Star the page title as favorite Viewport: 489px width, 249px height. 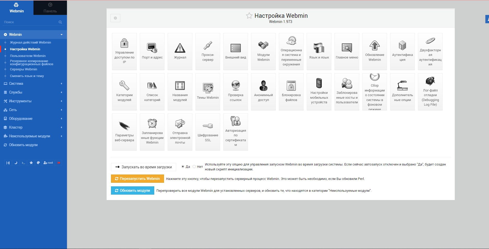click(249, 16)
